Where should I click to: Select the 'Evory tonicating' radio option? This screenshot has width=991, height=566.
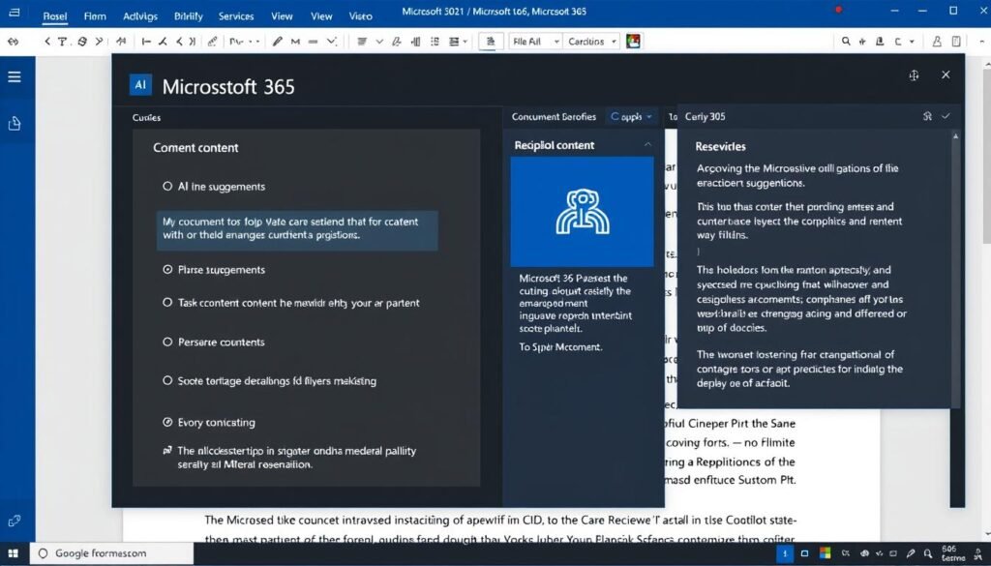[x=167, y=422]
